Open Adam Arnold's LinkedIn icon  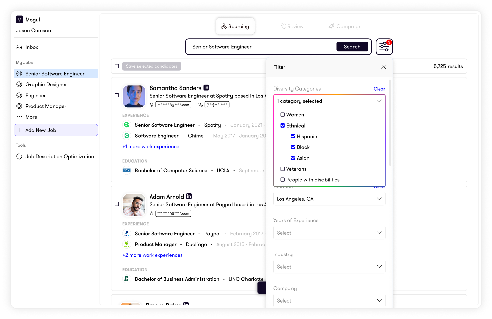coord(189,196)
